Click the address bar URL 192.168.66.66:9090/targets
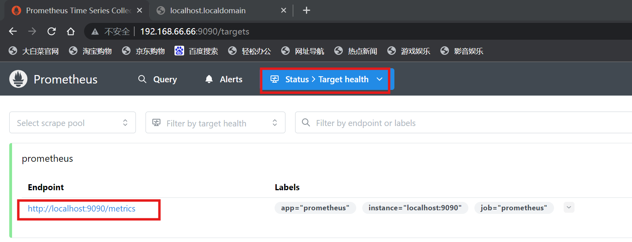The image size is (632, 242). [x=195, y=32]
